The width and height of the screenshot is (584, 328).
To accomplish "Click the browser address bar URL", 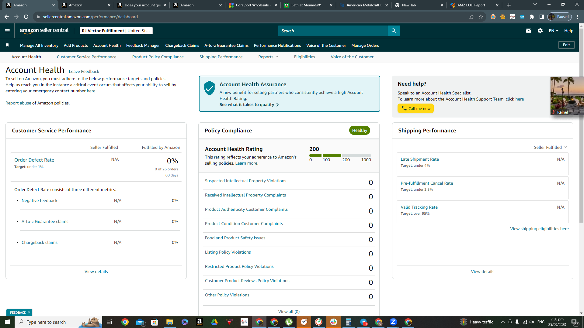I will click(90, 17).
